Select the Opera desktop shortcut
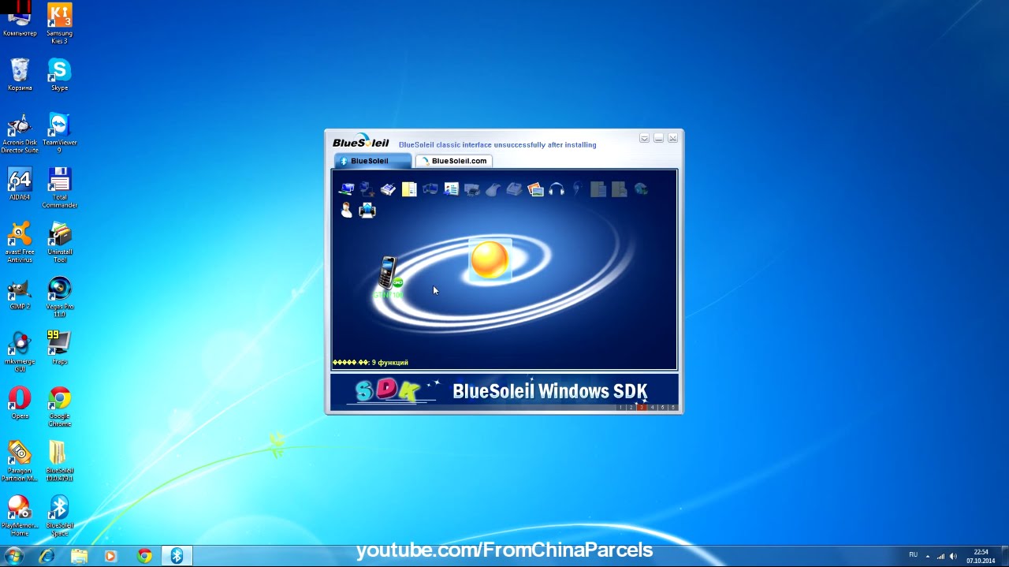This screenshot has width=1009, height=567. tap(20, 402)
